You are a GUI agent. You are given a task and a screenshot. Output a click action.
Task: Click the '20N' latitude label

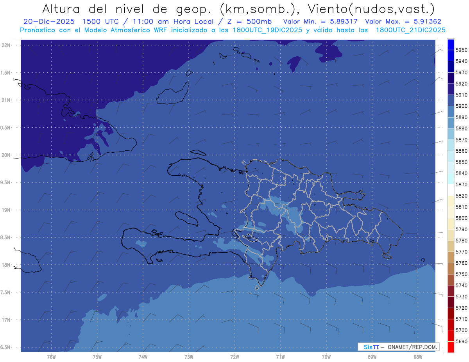pyautogui.click(x=6, y=155)
